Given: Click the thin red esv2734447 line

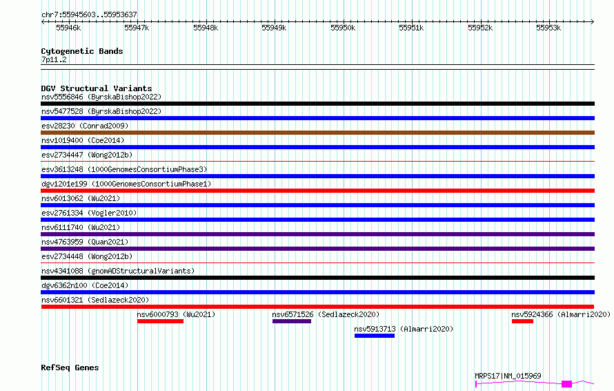Looking at the screenshot, I should click(317, 161).
